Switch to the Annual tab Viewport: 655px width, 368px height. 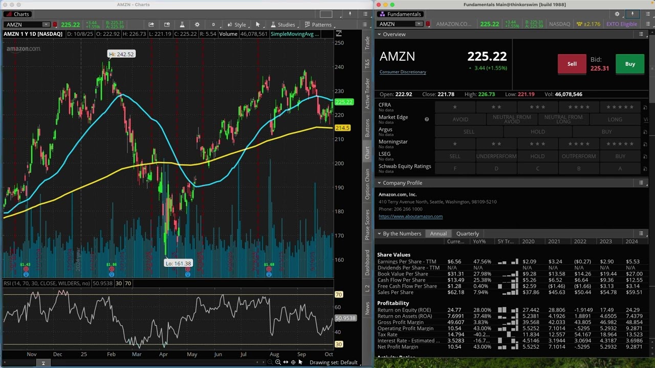pos(438,234)
